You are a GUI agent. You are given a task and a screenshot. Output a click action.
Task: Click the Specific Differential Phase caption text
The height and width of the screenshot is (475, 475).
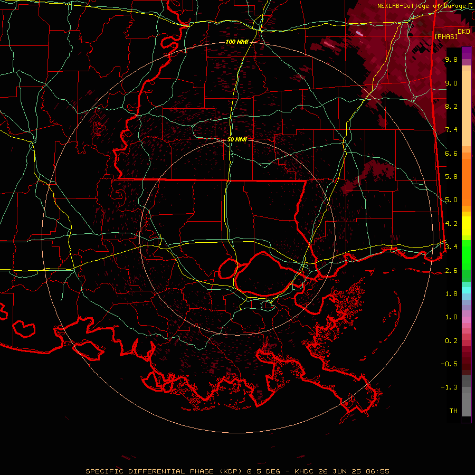pyautogui.click(x=237, y=471)
